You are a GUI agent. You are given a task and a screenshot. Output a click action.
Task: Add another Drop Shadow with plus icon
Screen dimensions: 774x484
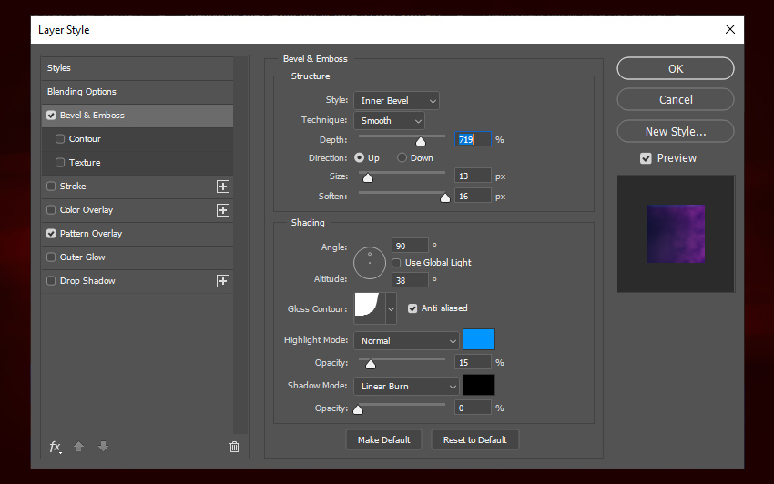(222, 281)
